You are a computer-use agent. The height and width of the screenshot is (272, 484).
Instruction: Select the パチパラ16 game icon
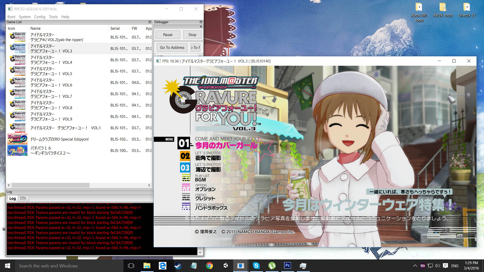pos(17,150)
